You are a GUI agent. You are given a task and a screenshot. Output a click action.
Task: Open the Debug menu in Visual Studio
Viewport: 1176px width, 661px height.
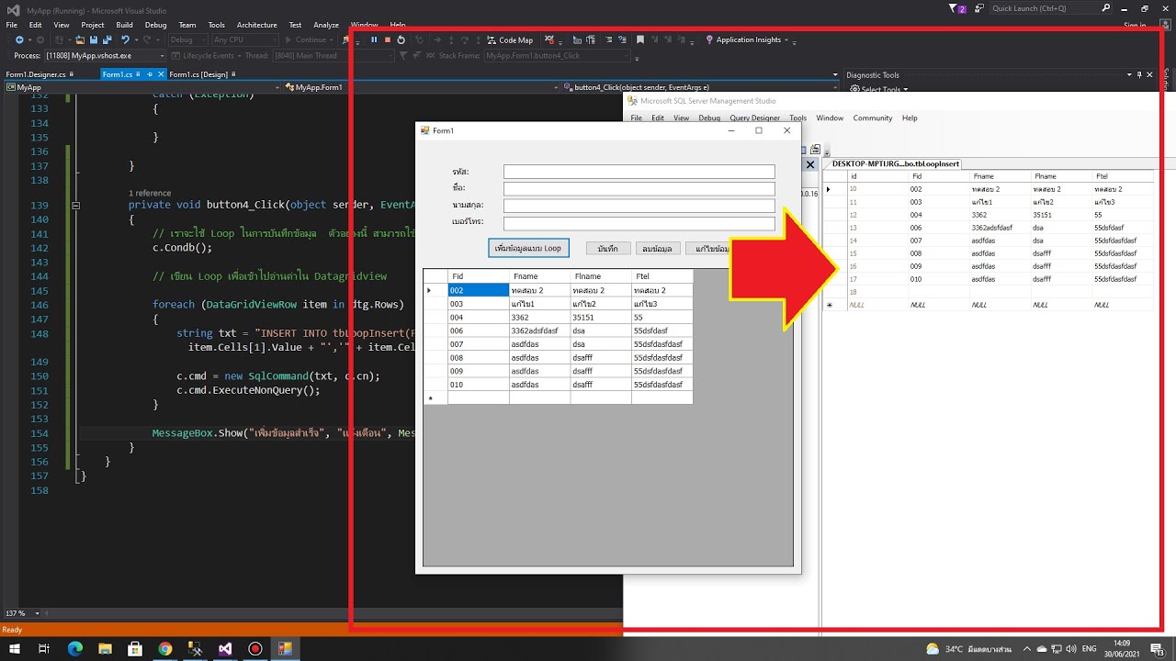pyautogui.click(x=155, y=25)
